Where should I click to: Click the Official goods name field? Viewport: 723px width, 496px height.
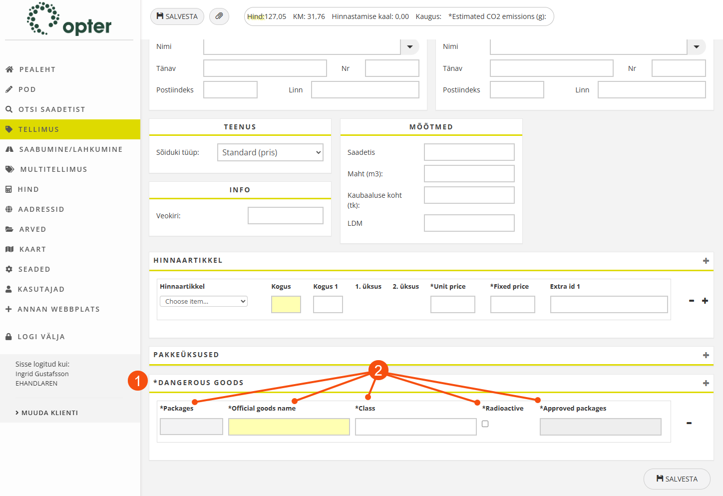[x=289, y=427]
